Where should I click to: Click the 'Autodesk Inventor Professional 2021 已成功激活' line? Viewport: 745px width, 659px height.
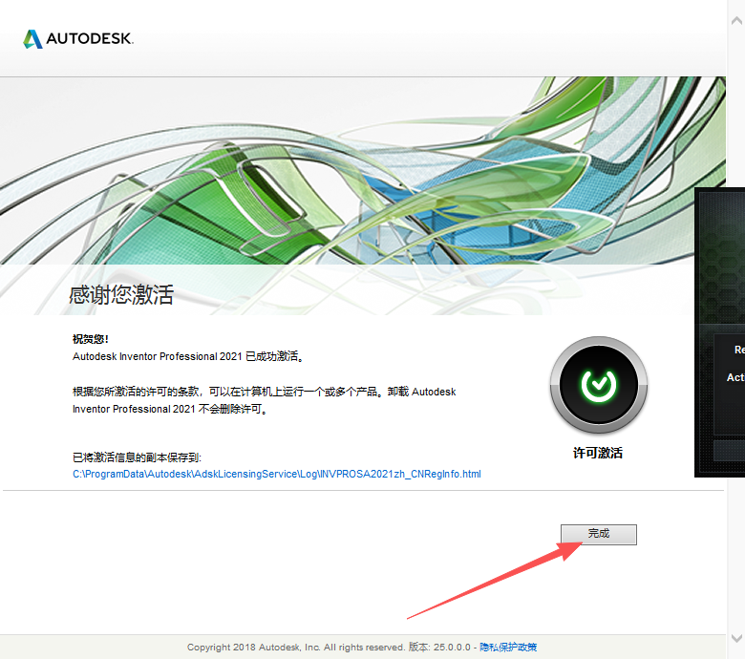(x=187, y=356)
